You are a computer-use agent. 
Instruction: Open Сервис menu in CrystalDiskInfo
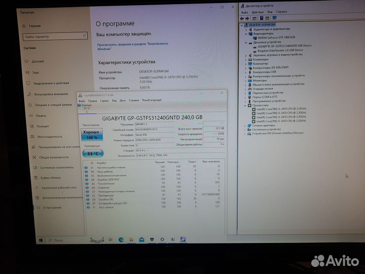coord(104,101)
